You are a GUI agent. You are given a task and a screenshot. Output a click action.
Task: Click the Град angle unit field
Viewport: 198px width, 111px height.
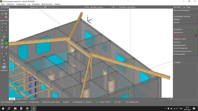188,7
